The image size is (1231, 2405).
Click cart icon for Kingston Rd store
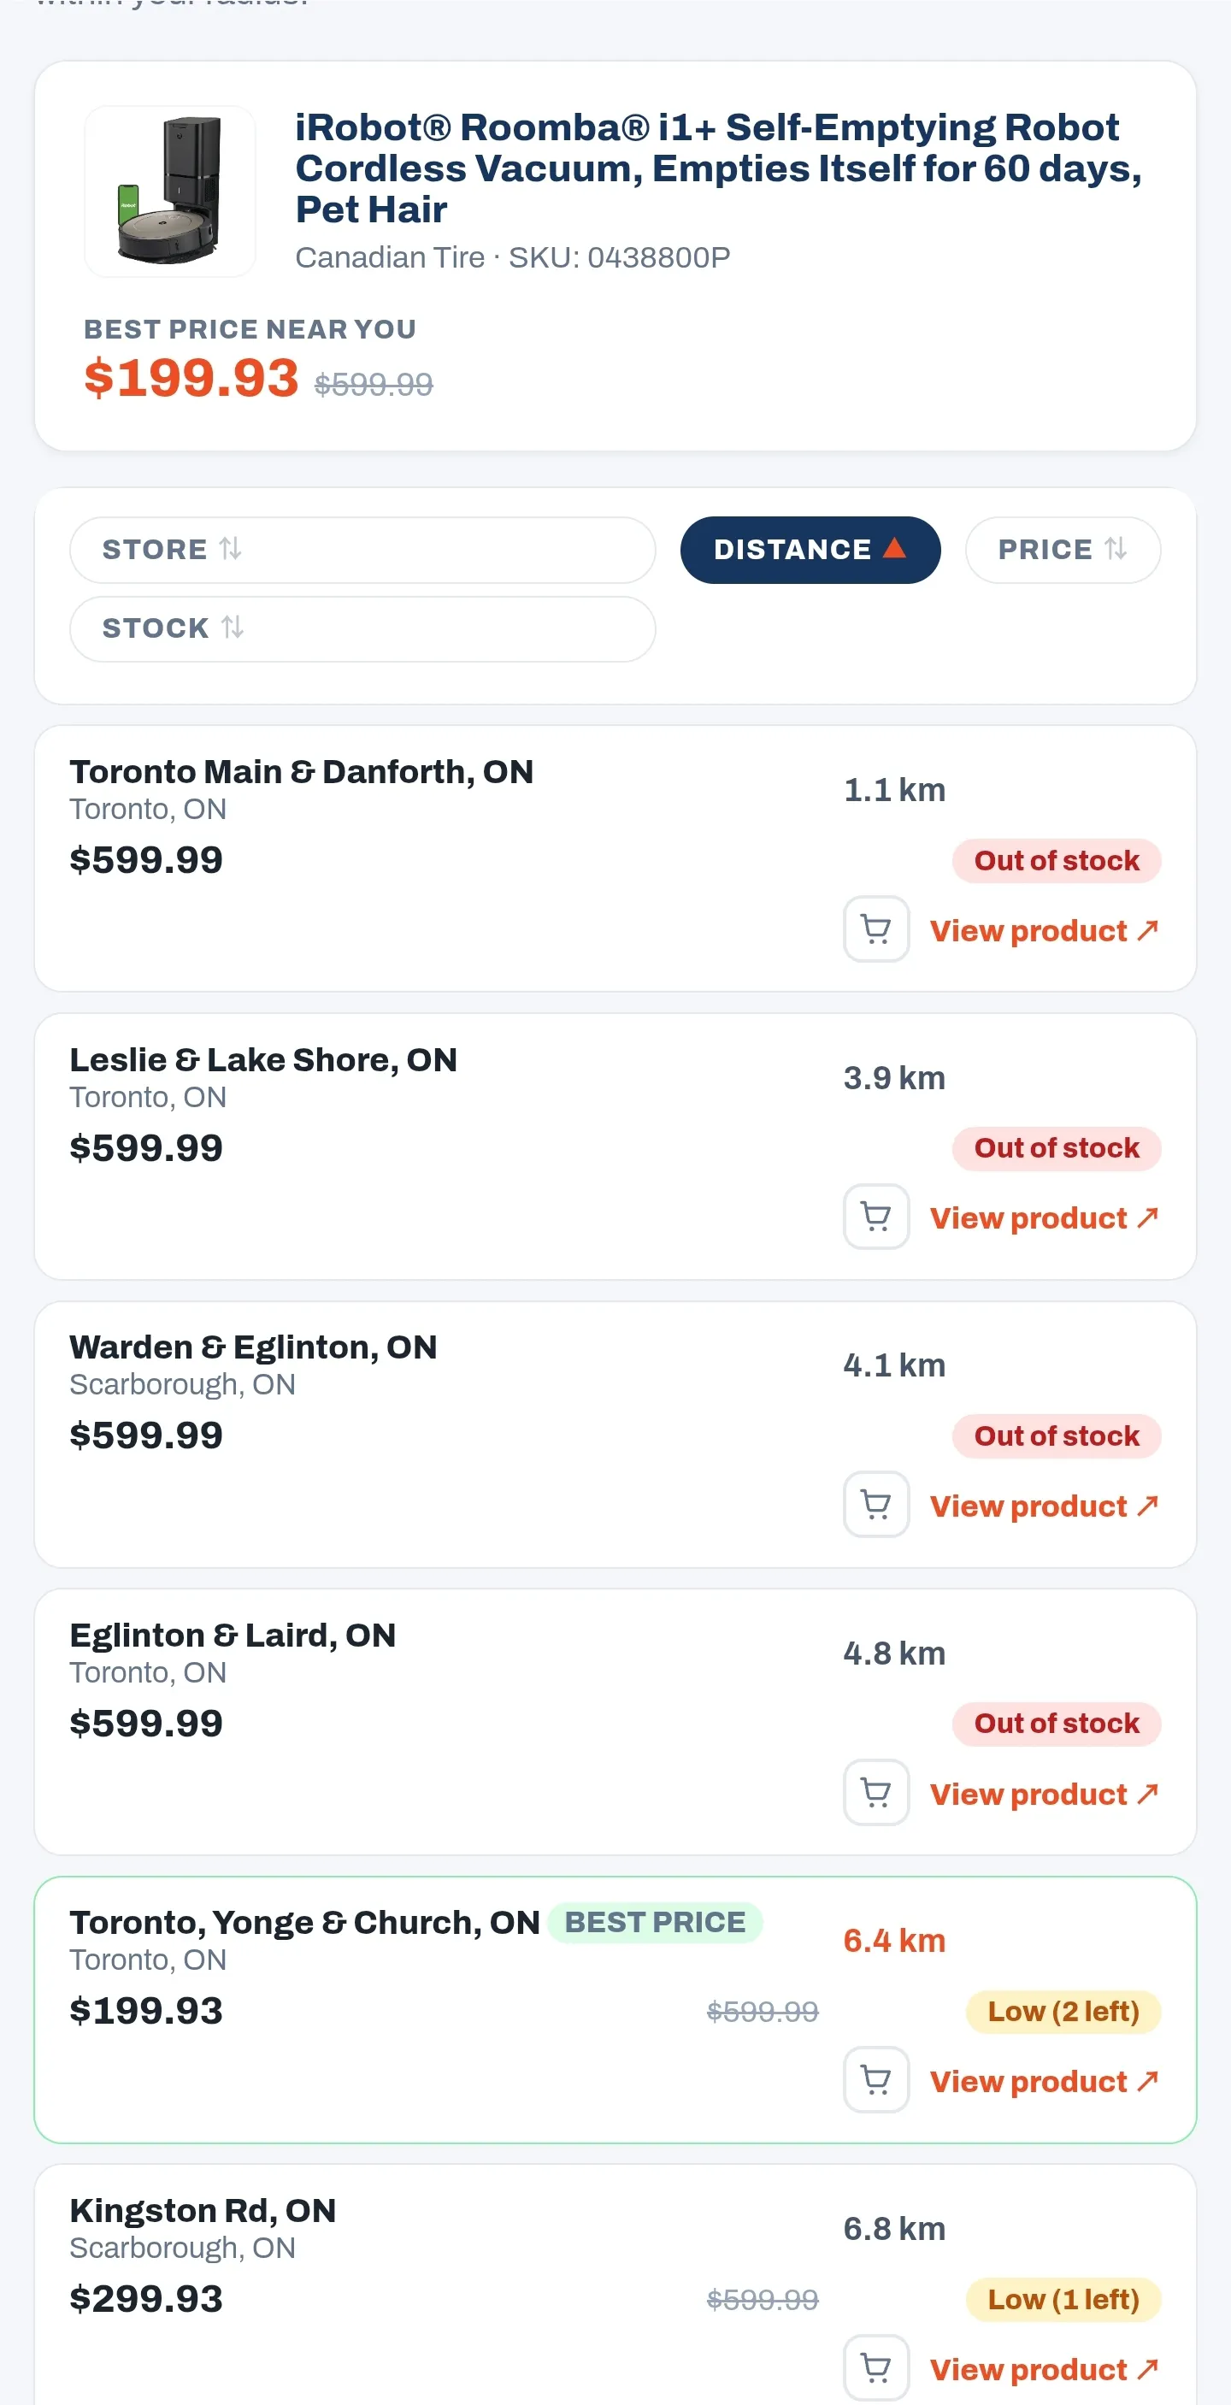point(875,2367)
